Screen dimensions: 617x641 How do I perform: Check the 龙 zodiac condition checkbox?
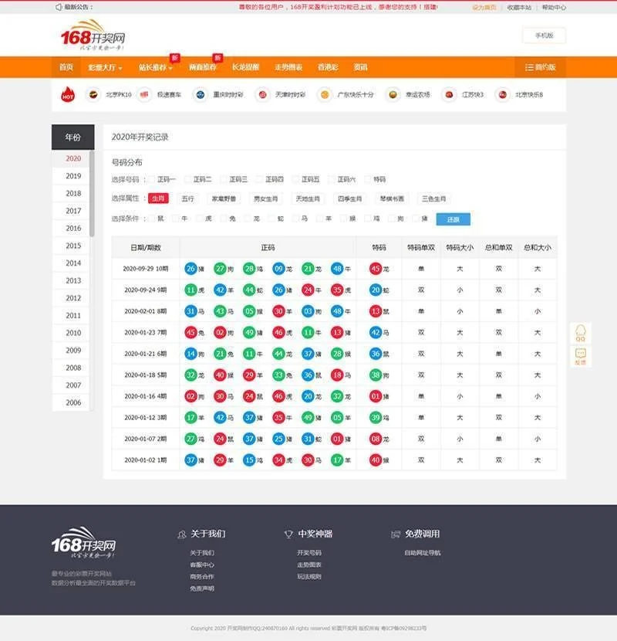click(248, 219)
